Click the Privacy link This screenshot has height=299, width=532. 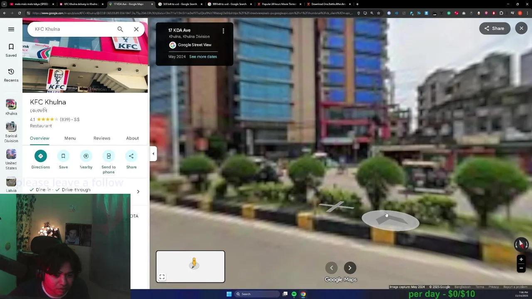coord(494,287)
